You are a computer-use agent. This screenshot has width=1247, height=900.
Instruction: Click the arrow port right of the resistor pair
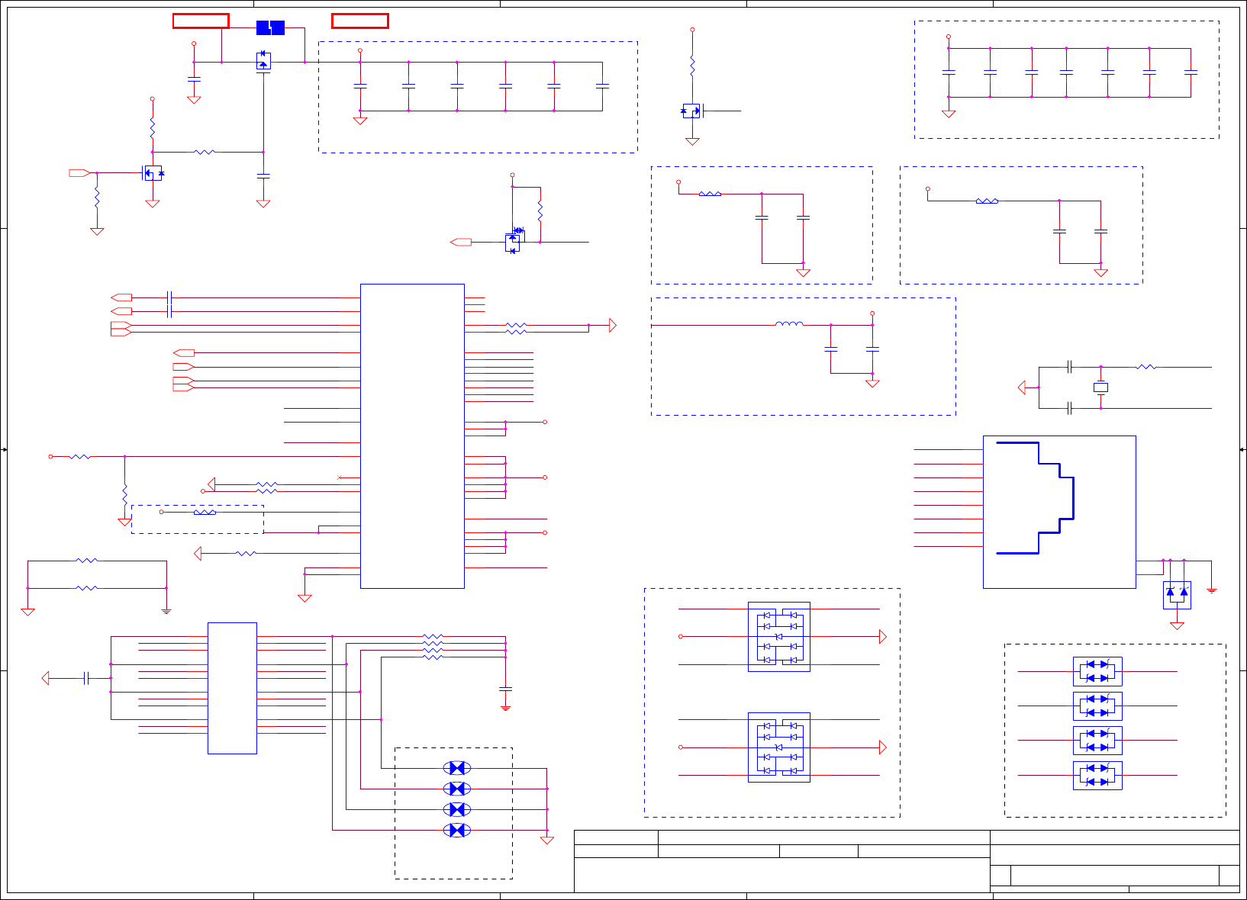point(612,326)
